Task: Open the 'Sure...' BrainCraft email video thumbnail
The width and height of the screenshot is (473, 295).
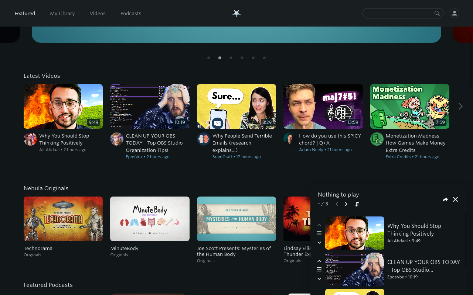Action: coord(236,106)
